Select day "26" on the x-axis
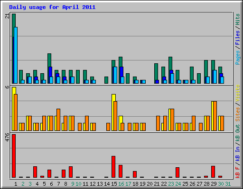This screenshot has height=189, width=243. coord(192,184)
